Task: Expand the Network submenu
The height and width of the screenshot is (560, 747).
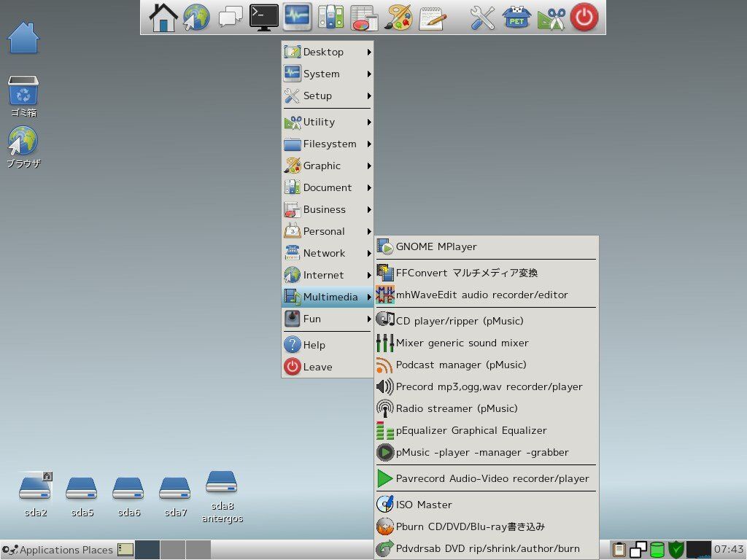Action: 324,253
